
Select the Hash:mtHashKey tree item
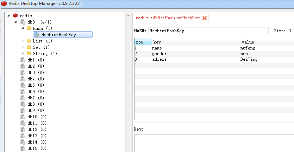pos(63,34)
